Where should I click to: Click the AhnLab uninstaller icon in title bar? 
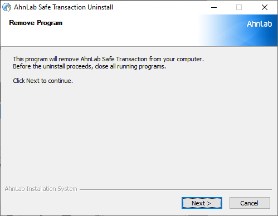click(x=7, y=7)
